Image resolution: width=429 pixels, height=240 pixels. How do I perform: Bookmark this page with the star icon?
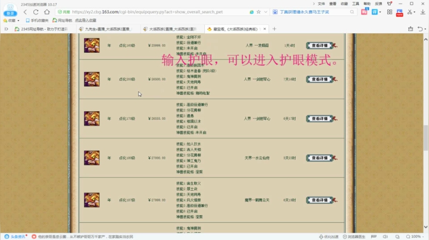click(x=259, y=12)
